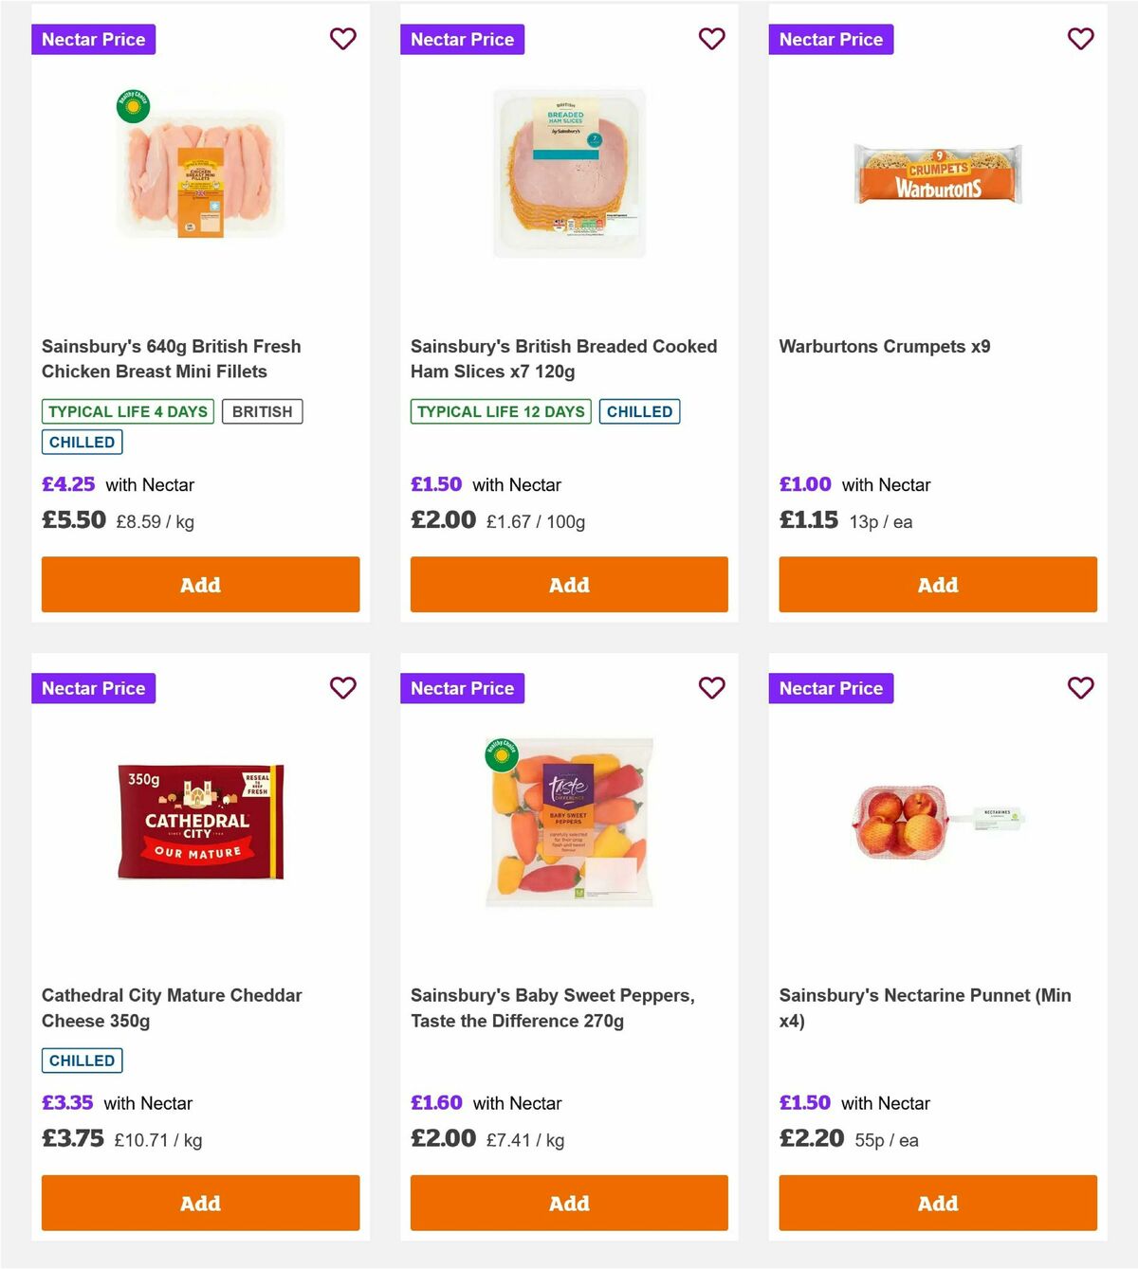
Task: Click the heart icon on Baby Sweet Peppers
Action: 711,688
